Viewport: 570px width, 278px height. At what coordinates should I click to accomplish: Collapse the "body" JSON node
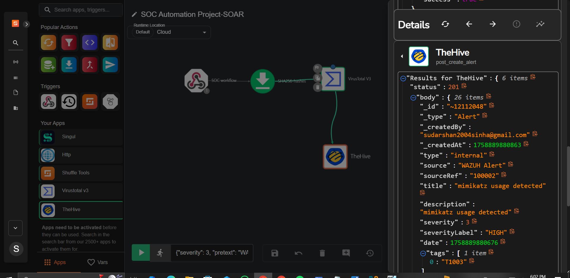coord(413,98)
